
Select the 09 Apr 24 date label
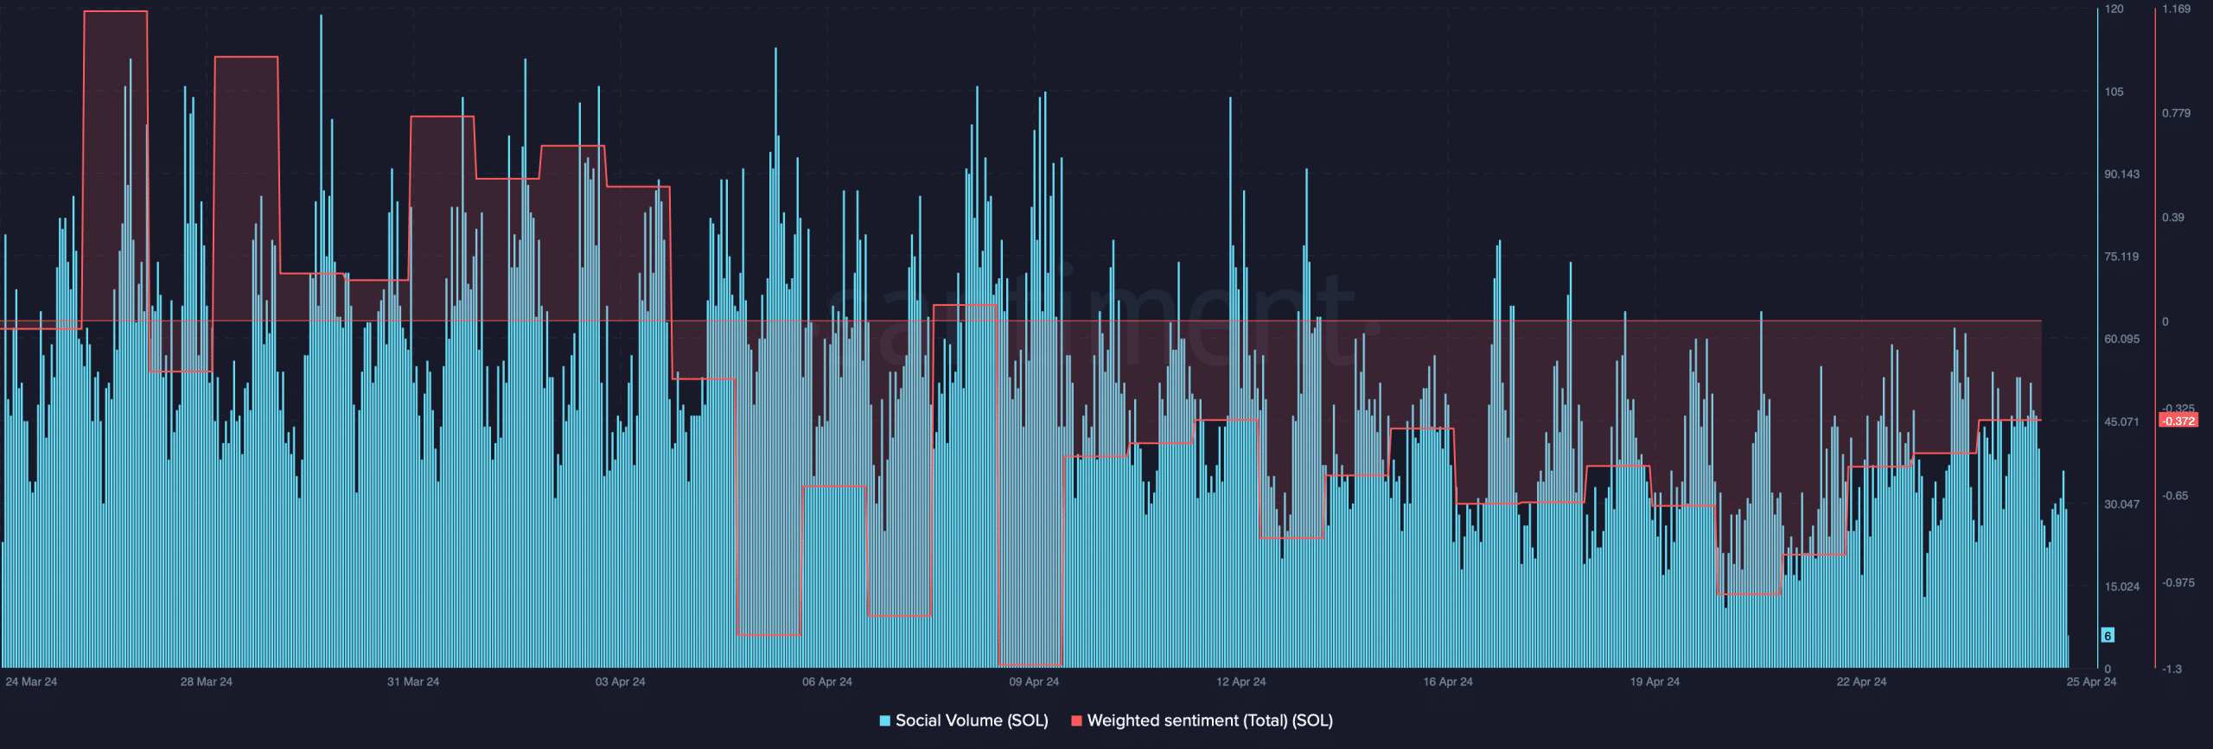tap(1034, 682)
